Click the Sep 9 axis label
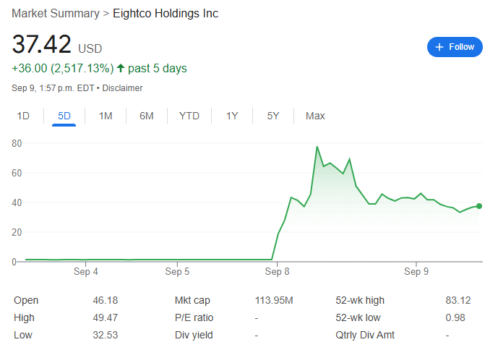The height and width of the screenshot is (350, 498). click(x=416, y=271)
